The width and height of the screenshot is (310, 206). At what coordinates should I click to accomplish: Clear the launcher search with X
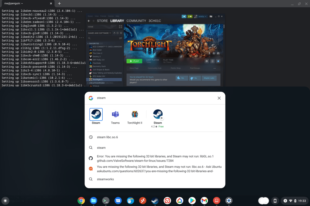[219, 98]
